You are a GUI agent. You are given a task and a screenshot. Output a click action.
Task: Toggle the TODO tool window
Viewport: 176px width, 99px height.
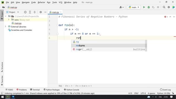(x=9, y=90)
